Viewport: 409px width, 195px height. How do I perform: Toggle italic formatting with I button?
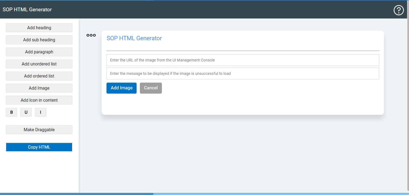[41, 112]
